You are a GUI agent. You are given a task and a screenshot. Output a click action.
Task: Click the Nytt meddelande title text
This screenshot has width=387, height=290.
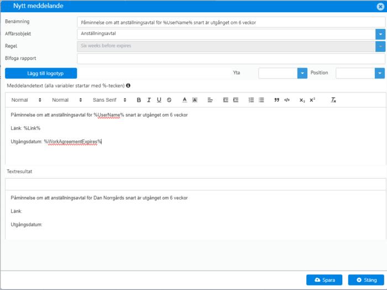(38, 6)
